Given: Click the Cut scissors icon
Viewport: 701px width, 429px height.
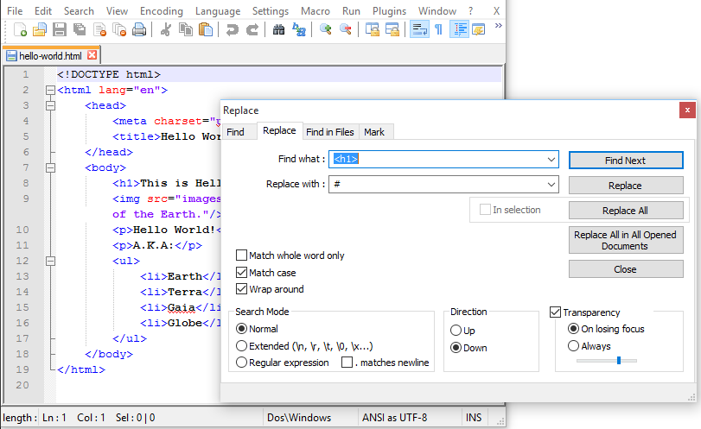Looking at the screenshot, I should coord(165,29).
